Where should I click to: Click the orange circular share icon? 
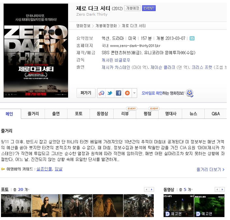tap(127, 93)
